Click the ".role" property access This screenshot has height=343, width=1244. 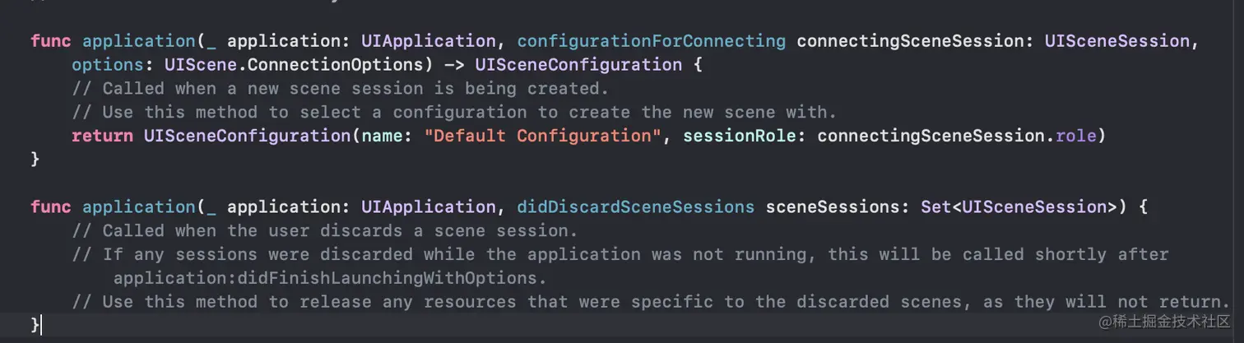[x=1075, y=136]
